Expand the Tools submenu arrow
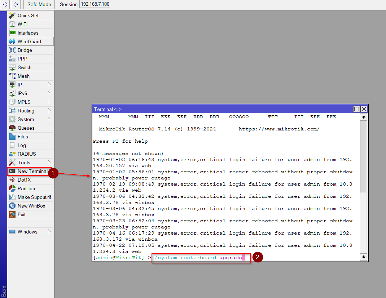Image resolution: width=386 pixels, height=298 pixels. (49, 163)
